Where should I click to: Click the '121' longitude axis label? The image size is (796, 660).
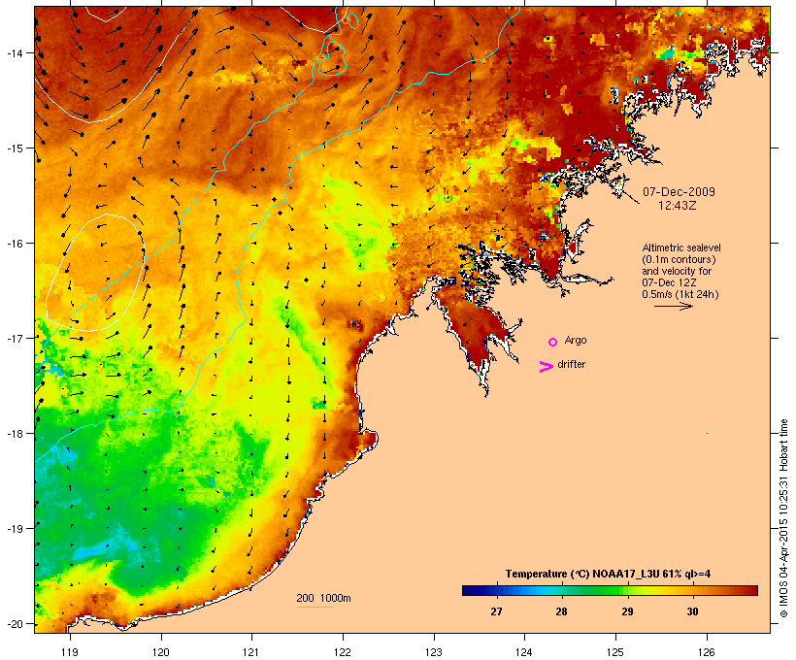(x=251, y=652)
